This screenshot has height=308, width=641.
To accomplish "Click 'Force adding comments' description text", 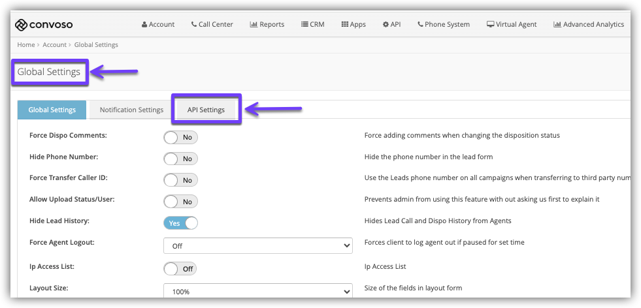I will click(x=462, y=135).
